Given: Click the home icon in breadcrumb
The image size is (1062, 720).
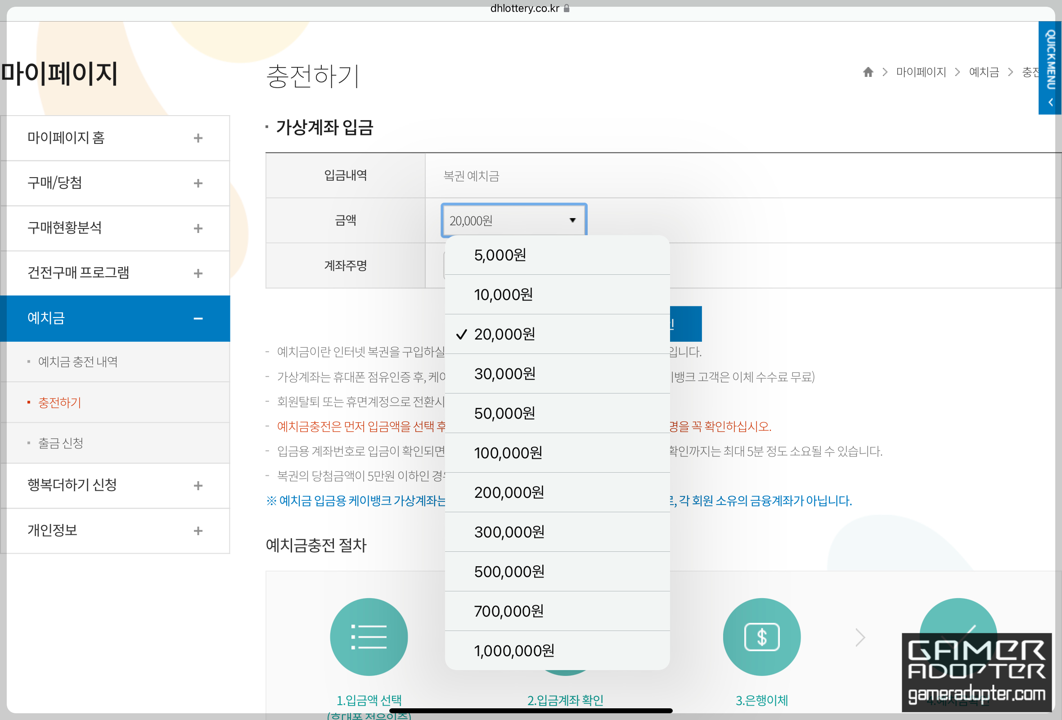Looking at the screenshot, I should click(868, 72).
